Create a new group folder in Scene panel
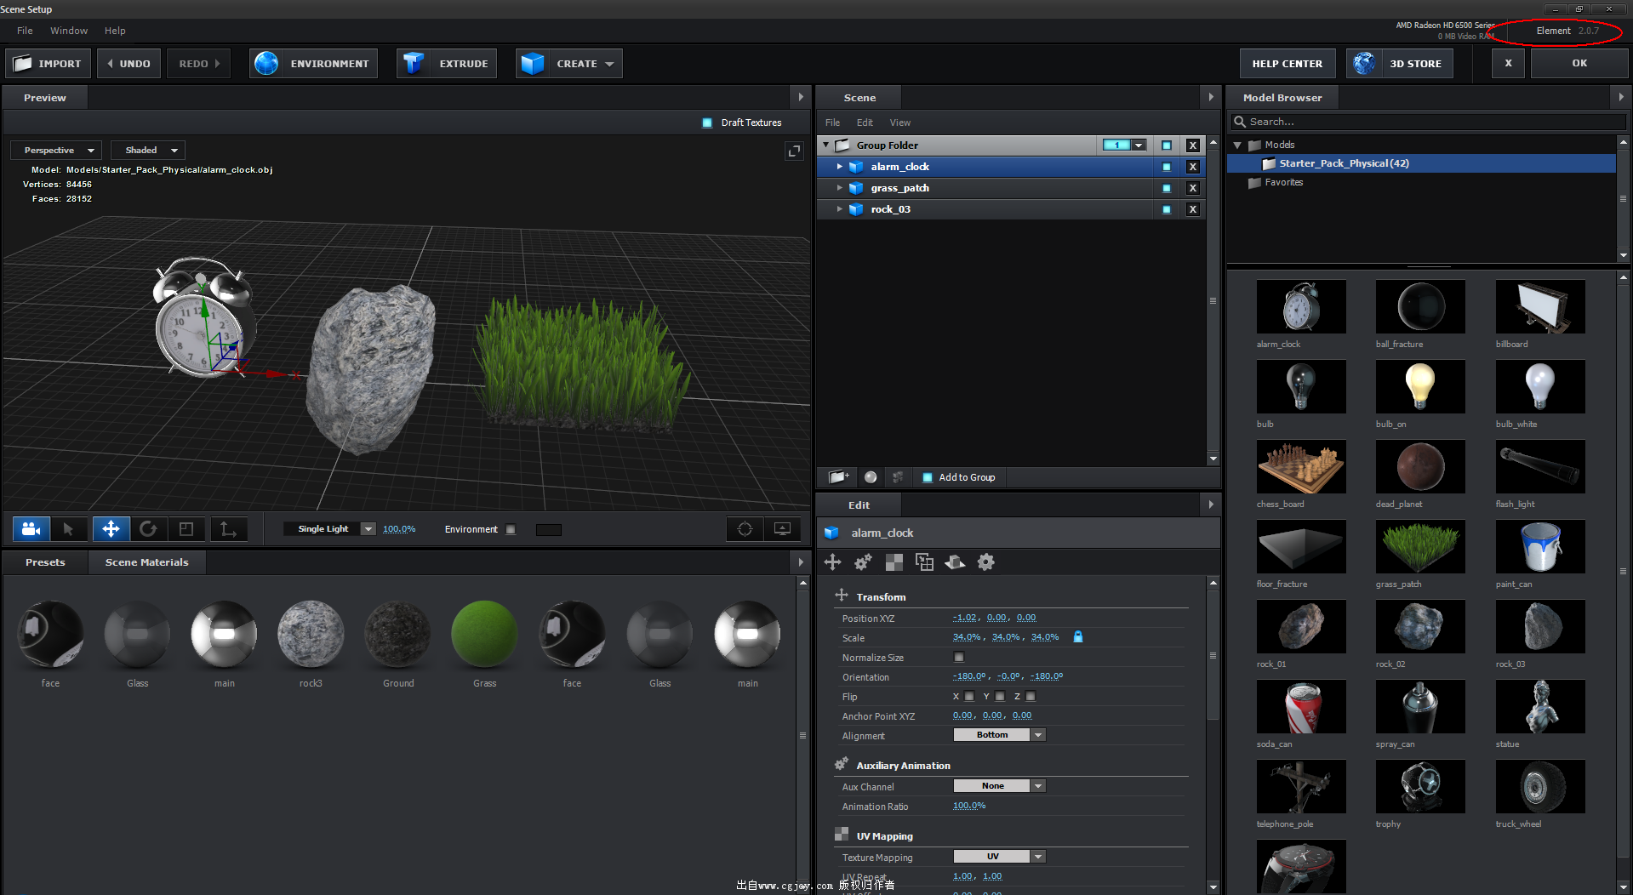The width and height of the screenshot is (1633, 895). point(838,477)
